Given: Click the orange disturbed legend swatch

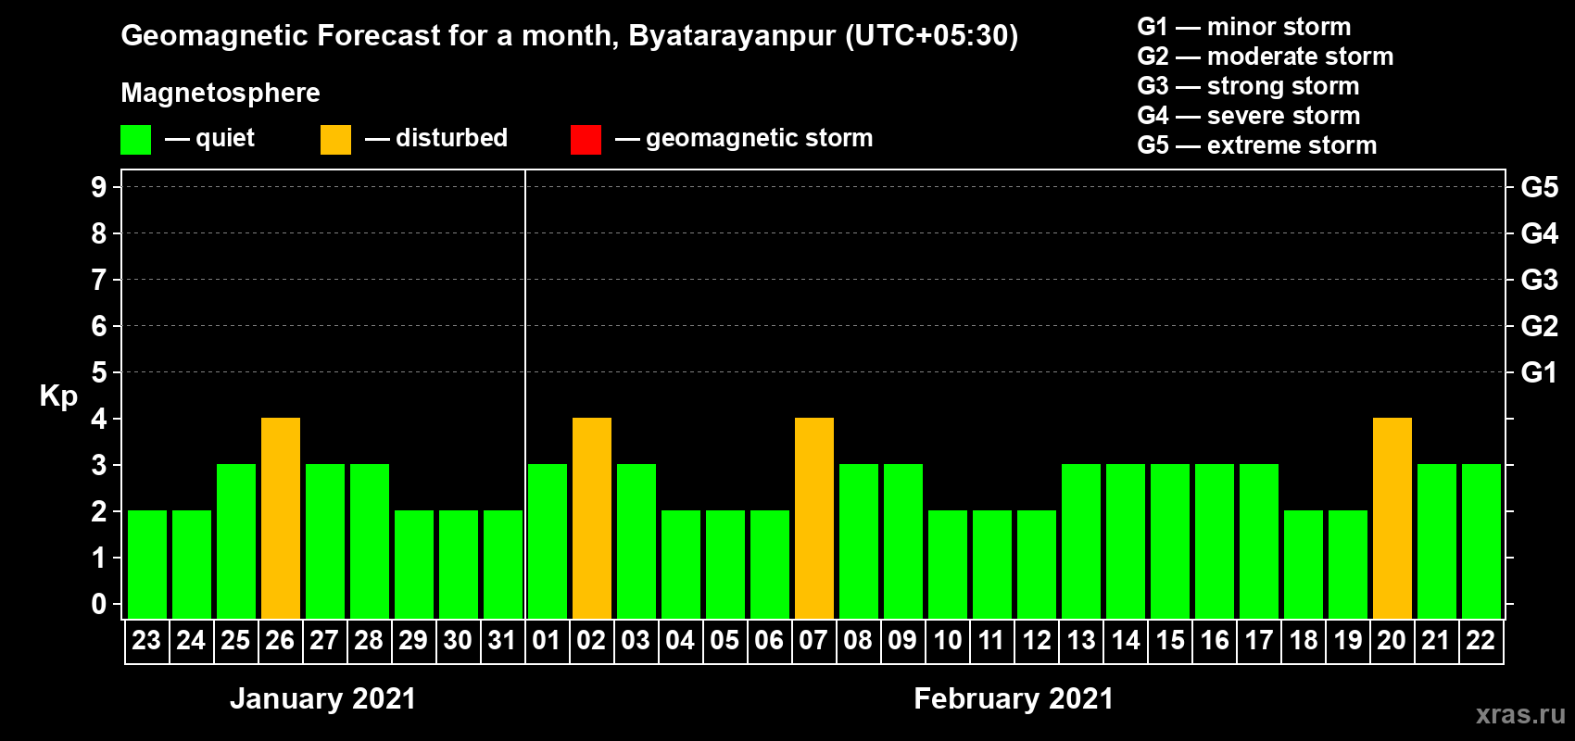Looking at the screenshot, I should 335,140.
